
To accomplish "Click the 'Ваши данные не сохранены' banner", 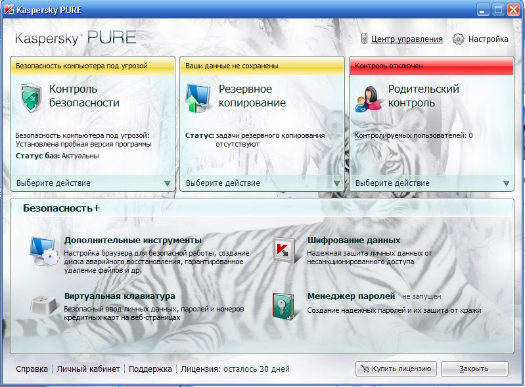I will click(x=262, y=66).
